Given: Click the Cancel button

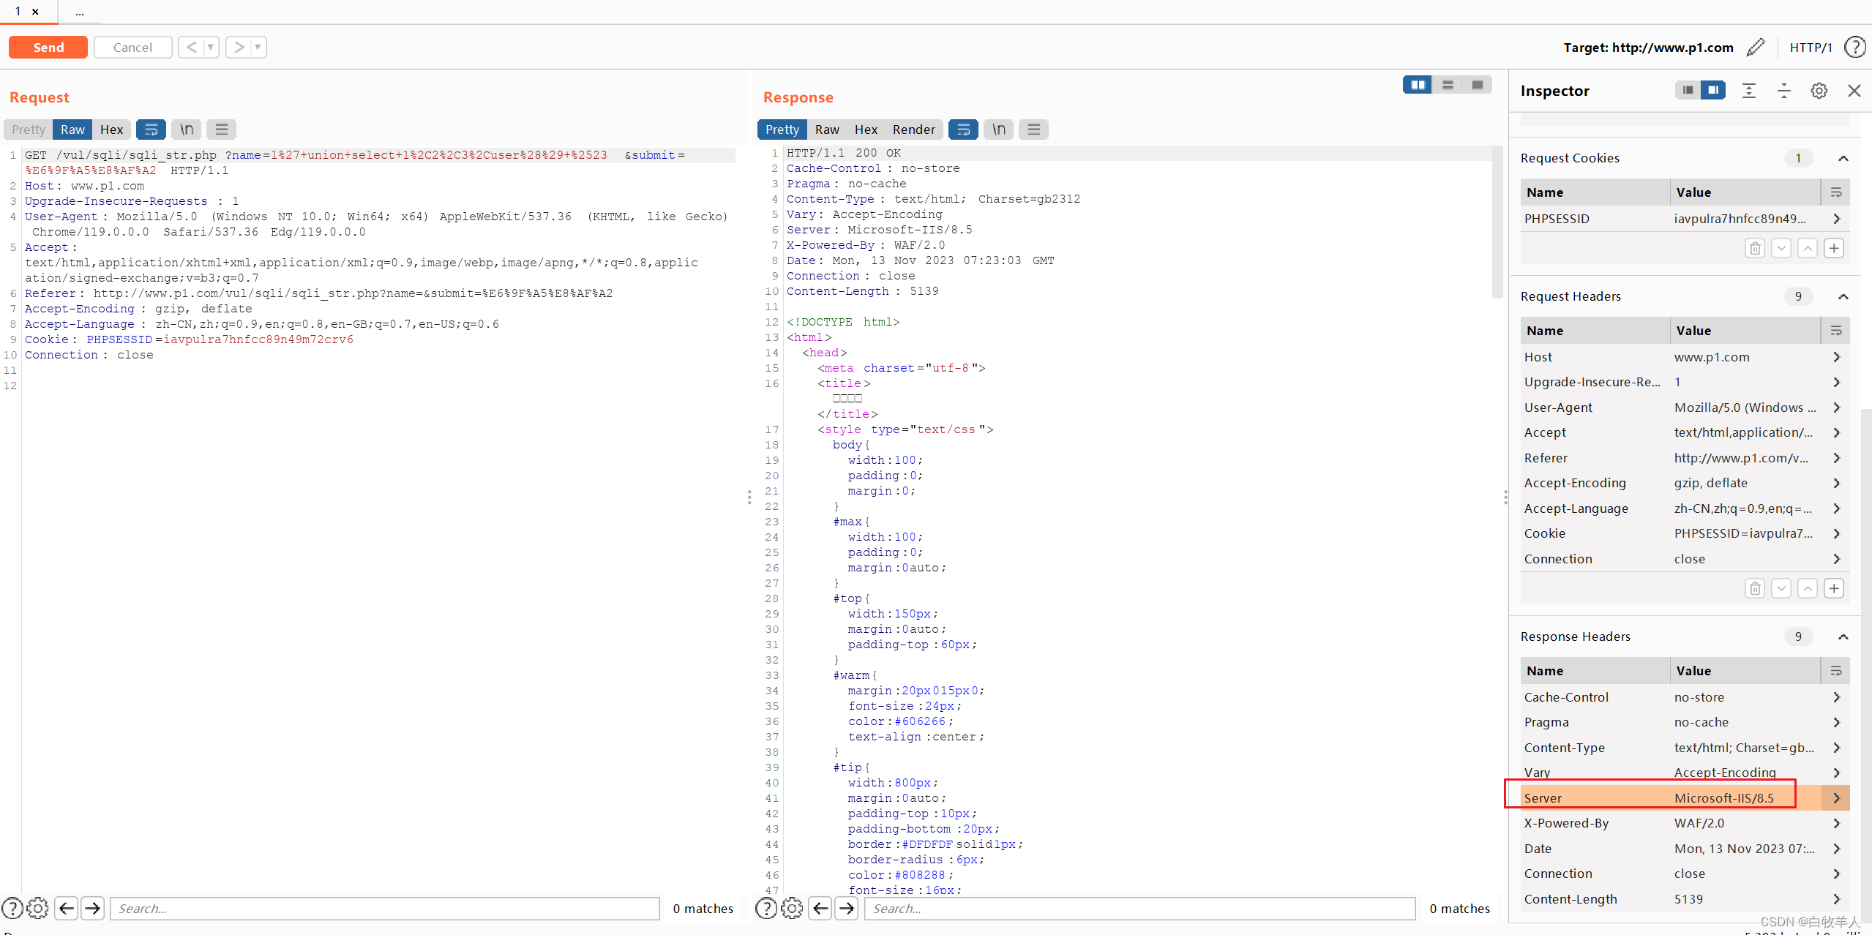Looking at the screenshot, I should [x=132, y=48].
